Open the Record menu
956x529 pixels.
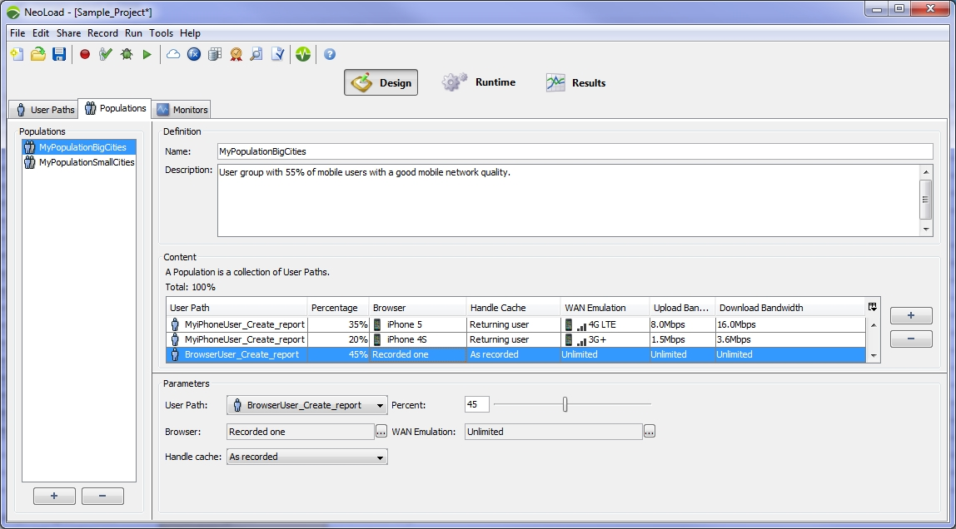pyautogui.click(x=102, y=33)
